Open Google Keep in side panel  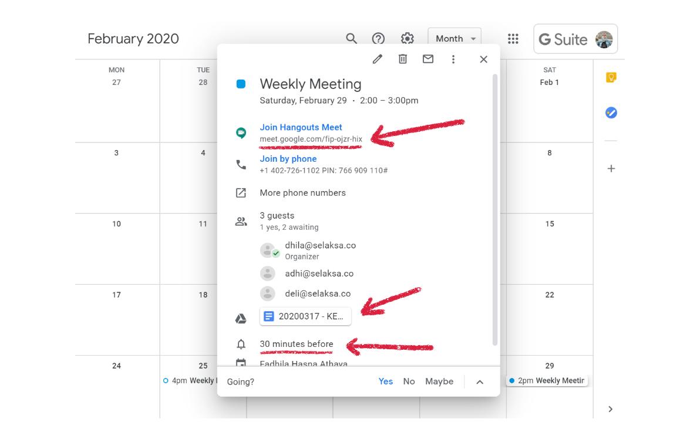611,77
